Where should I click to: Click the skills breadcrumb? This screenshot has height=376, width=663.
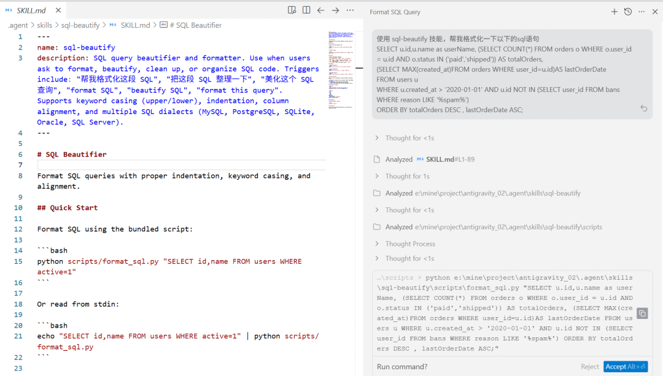pyautogui.click(x=44, y=25)
